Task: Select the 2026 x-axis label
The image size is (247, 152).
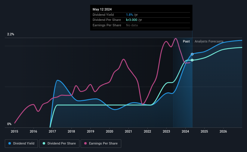Action: pyautogui.click(x=223, y=131)
